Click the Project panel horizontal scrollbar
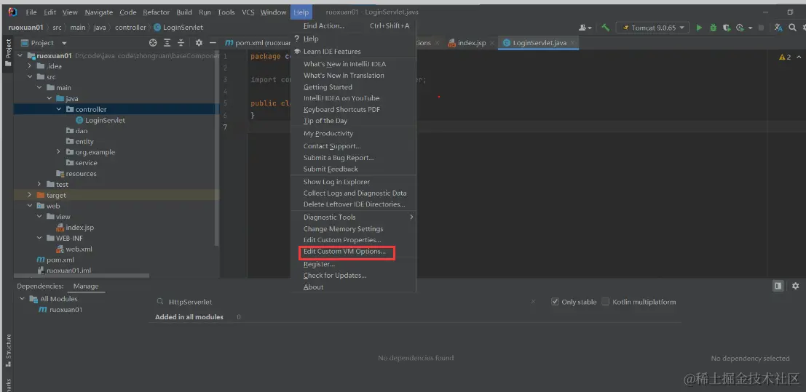Image resolution: width=806 pixels, height=392 pixels. click(82, 276)
